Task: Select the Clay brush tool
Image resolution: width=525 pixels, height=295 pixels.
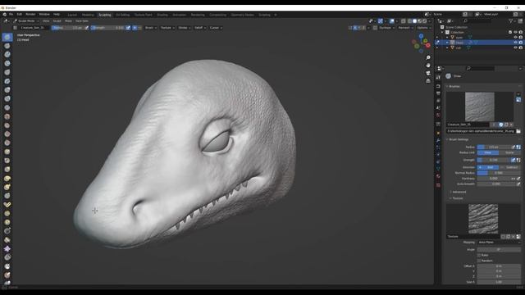Action: [7, 55]
